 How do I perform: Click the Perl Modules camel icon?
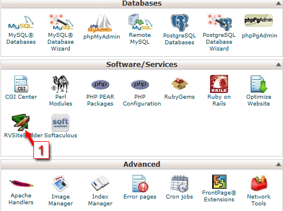61,84
